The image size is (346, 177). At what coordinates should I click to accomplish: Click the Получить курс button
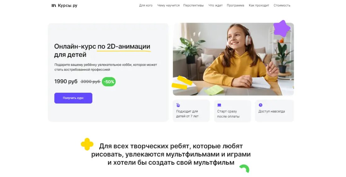tap(73, 98)
